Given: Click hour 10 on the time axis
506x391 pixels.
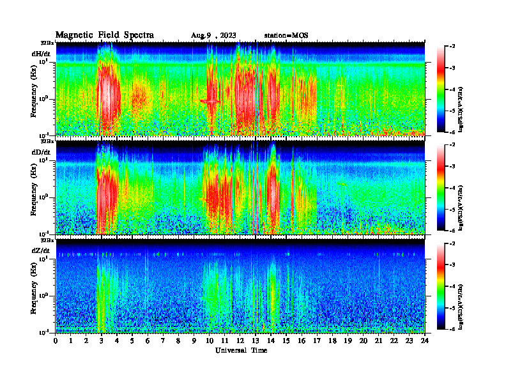Looking at the screenshot, I should [210, 341].
